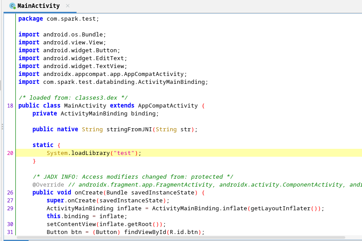The height and width of the screenshot is (241, 362).
Task: Click the 'stringFromJNI' method name
Action: pos(129,129)
